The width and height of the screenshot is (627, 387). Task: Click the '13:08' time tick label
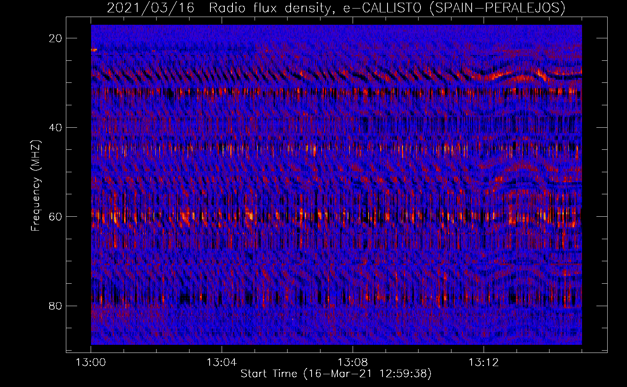point(353,363)
